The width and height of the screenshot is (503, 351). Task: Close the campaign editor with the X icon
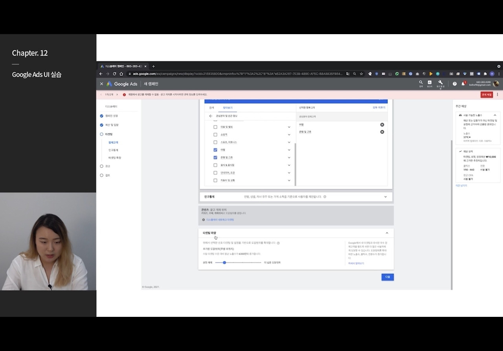101,84
